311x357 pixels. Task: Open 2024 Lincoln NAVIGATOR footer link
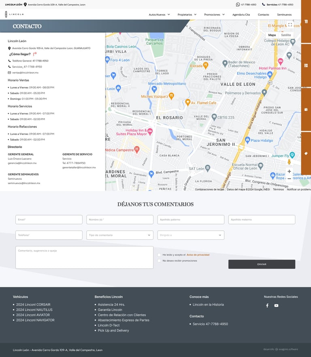pyautogui.click(x=35, y=320)
